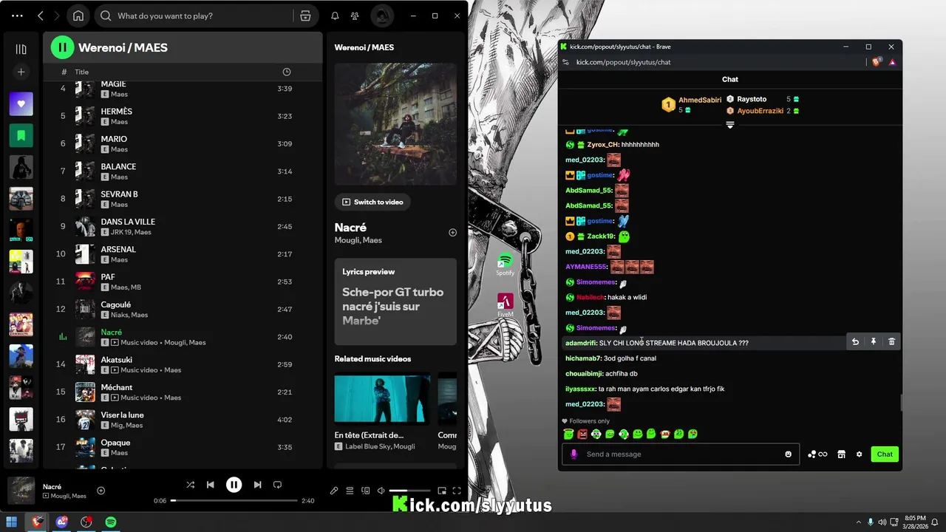Open Spotify from the Windows taskbar

coord(110,522)
